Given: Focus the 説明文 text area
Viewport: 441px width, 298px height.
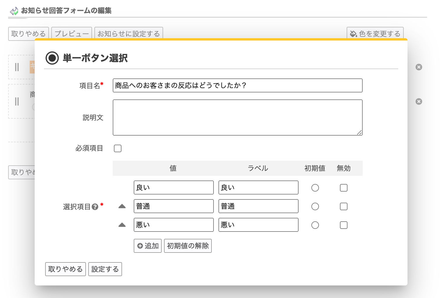Looking at the screenshot, I should pyautogui.click(x=238, y=118).
